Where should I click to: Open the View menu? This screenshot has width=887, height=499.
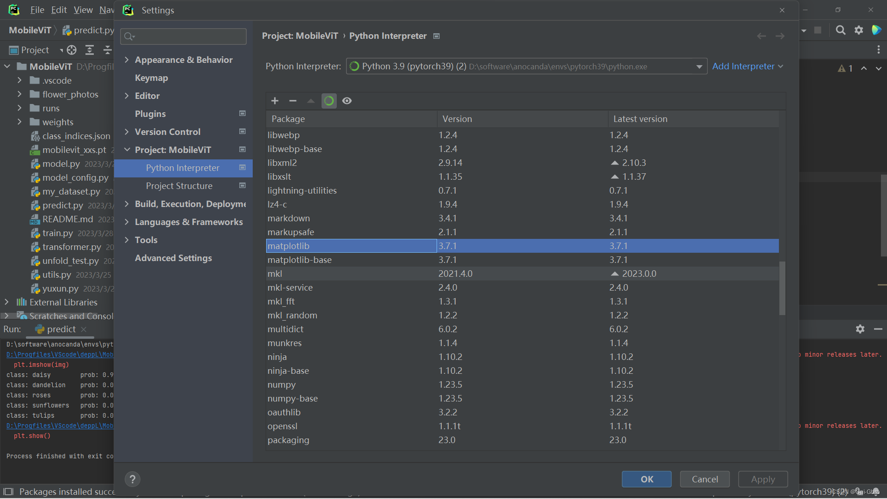pos(83,10)
